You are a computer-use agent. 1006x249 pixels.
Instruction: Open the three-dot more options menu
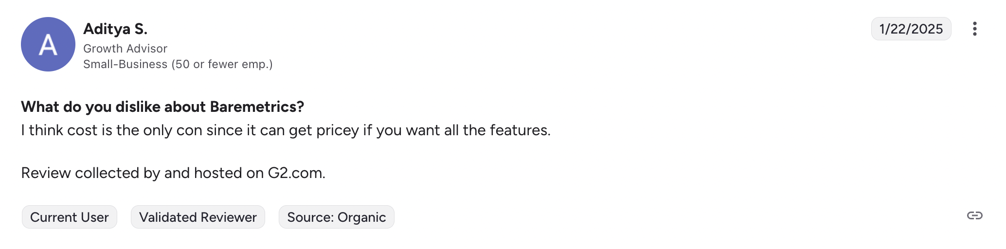[974, 29]
